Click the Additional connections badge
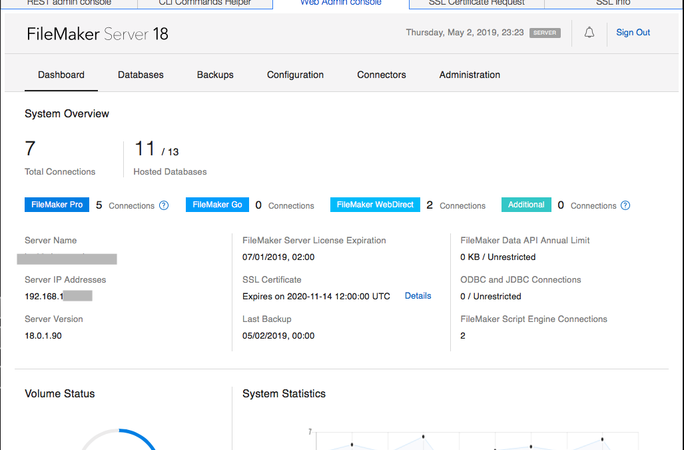The height and width of the screenshot is (450, 684). tap(526, 205)
